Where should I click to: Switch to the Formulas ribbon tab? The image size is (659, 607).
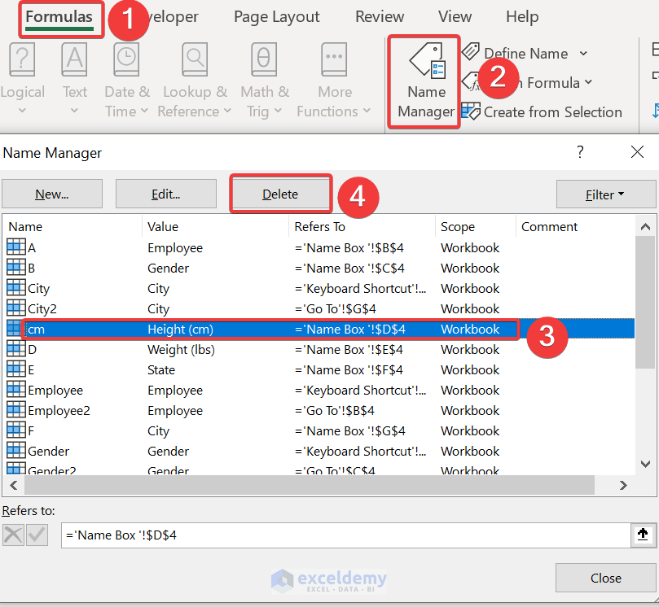[59, 17]
